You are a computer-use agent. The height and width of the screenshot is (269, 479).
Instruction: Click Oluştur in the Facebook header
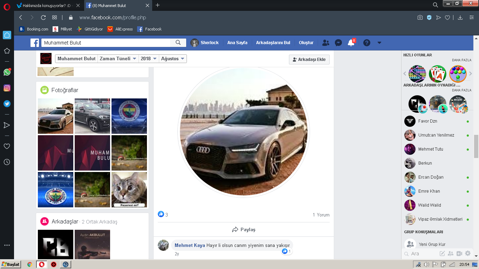click(306, 43)
